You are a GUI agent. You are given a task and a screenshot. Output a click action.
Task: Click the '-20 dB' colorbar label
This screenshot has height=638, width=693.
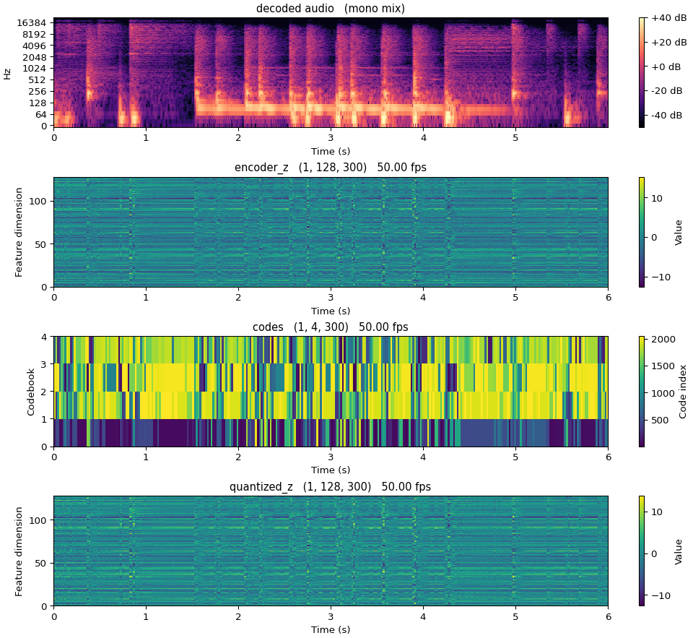click(x=667, y=91)
